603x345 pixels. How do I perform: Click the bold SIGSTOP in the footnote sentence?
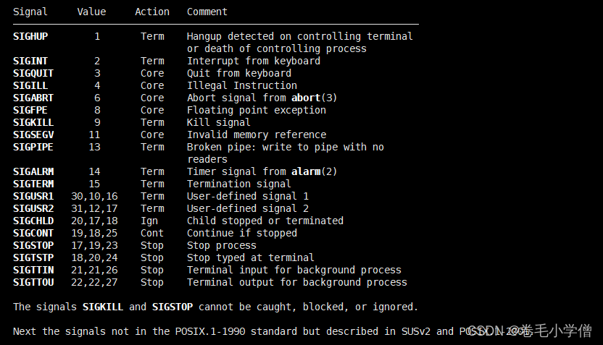(172, 307)
